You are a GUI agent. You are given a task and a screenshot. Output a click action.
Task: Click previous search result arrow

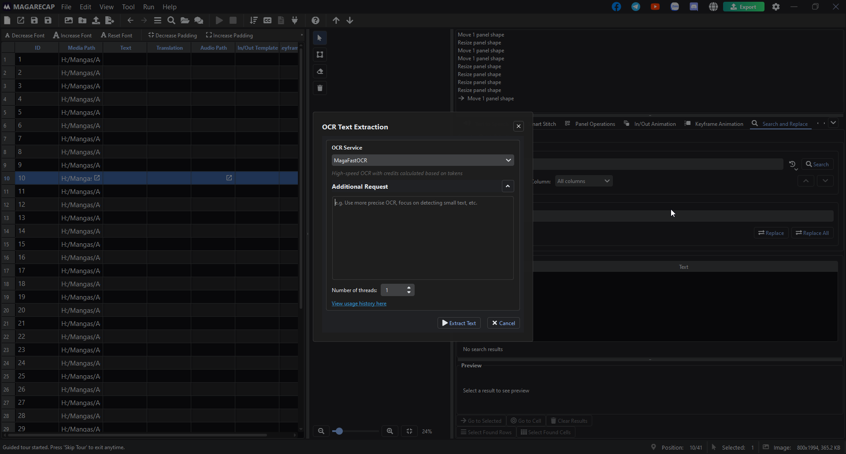click(806, 181)
